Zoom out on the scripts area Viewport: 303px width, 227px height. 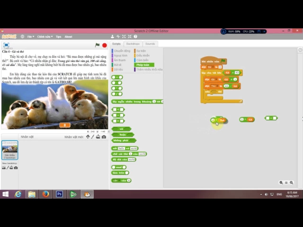coord(281,183)
